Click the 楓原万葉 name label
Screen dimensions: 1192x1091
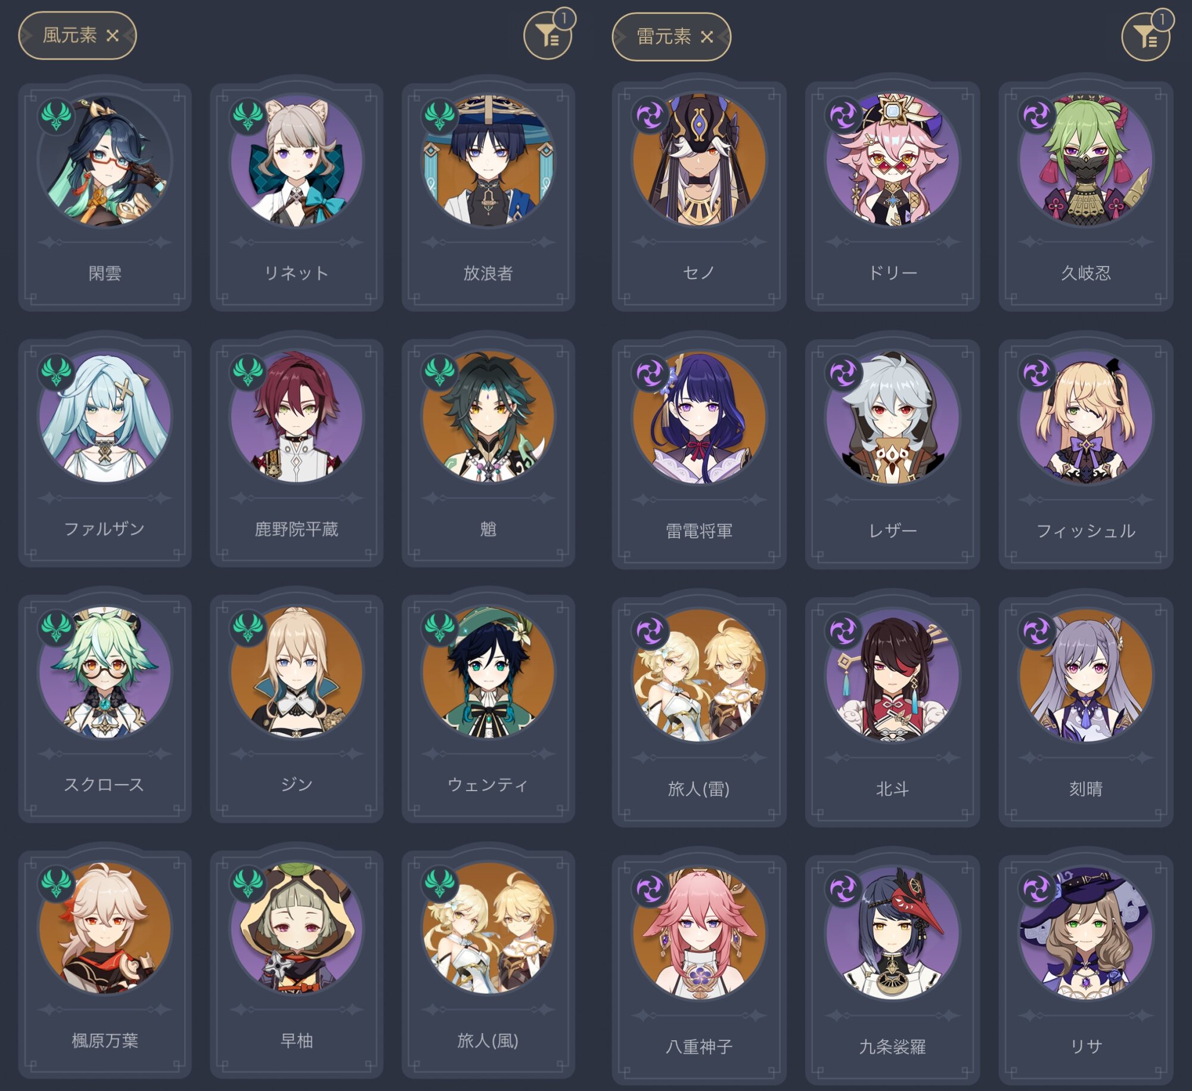click(105, 1040)
